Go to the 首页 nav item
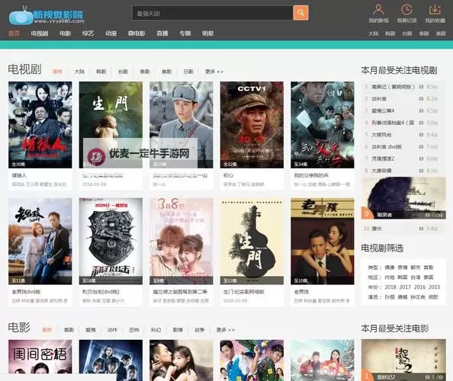 click(x=14, y=34)
